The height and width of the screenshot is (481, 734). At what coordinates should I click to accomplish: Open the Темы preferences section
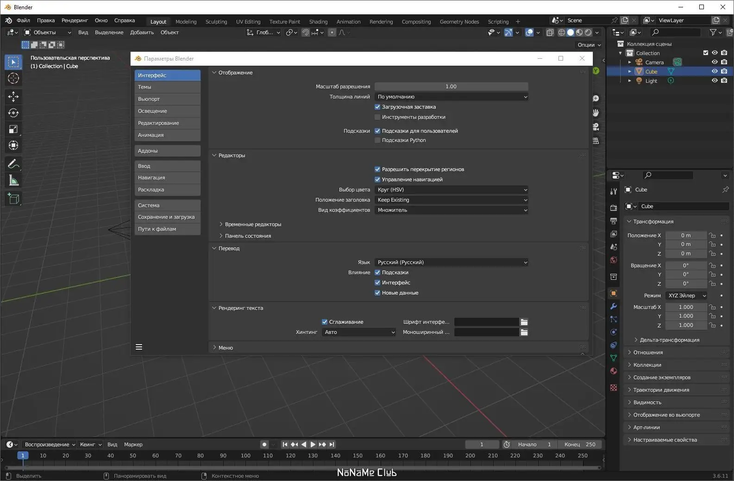point(168,87)
